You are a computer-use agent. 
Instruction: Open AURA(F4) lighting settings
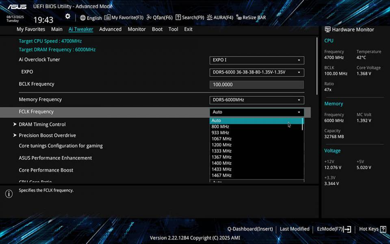(220, 17)
